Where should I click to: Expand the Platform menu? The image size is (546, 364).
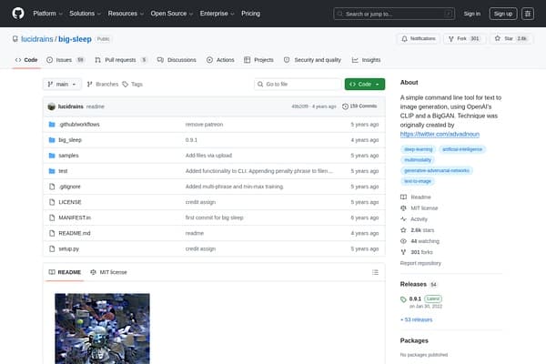click(47, 14)
